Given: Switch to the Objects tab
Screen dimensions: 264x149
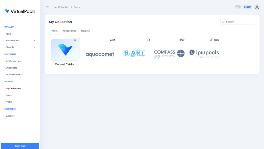Looking at the screenshot, I should (85, 31).
